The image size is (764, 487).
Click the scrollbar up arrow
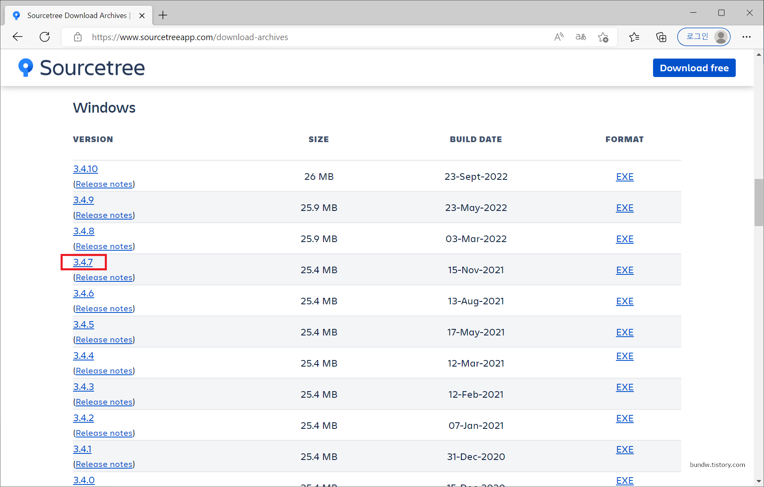point(759,54)
